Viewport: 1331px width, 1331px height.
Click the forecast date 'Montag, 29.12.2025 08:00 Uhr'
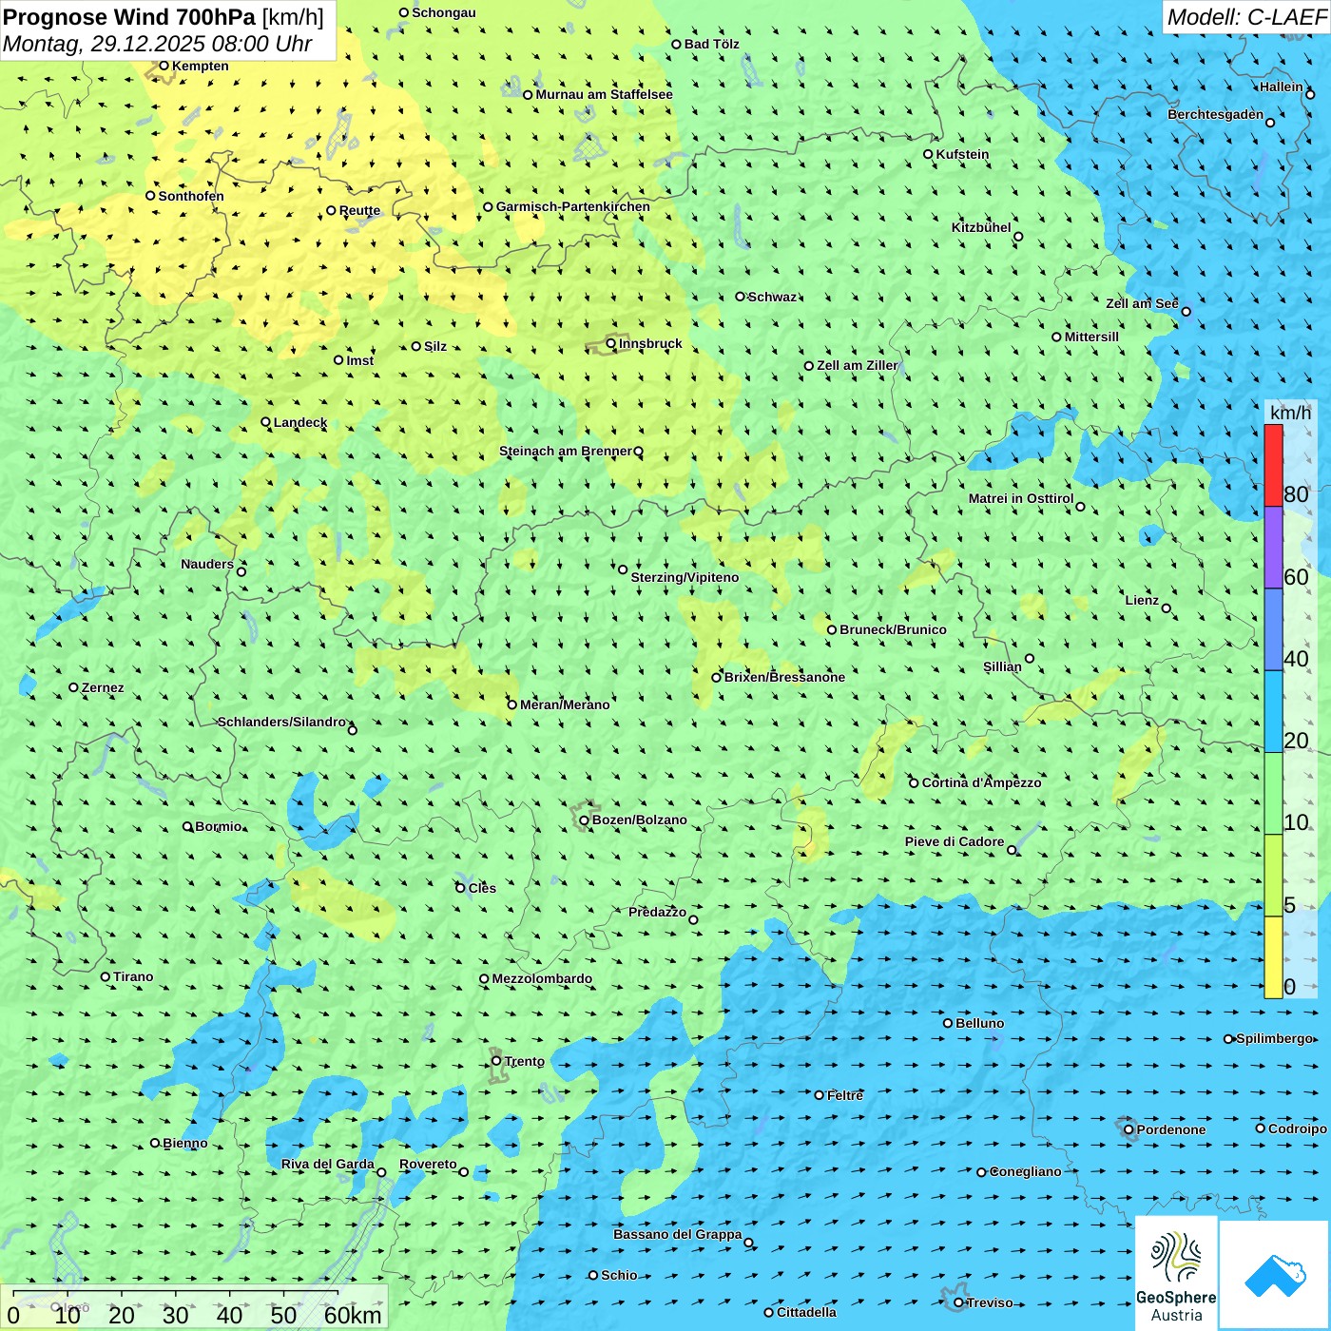[x=158, y=44]
